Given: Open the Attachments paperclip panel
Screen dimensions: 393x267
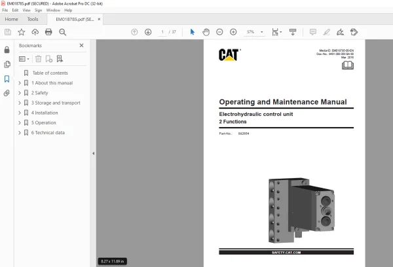Looking at the screenshot, I should point(7,93).
